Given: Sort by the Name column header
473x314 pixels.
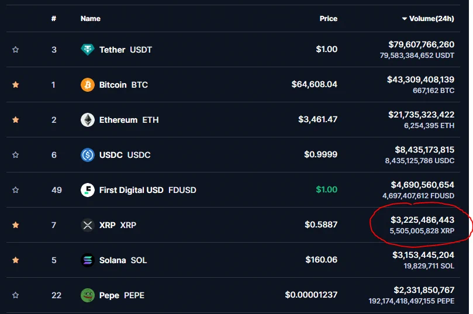Looking at the screenshot, I should [90, 19].
